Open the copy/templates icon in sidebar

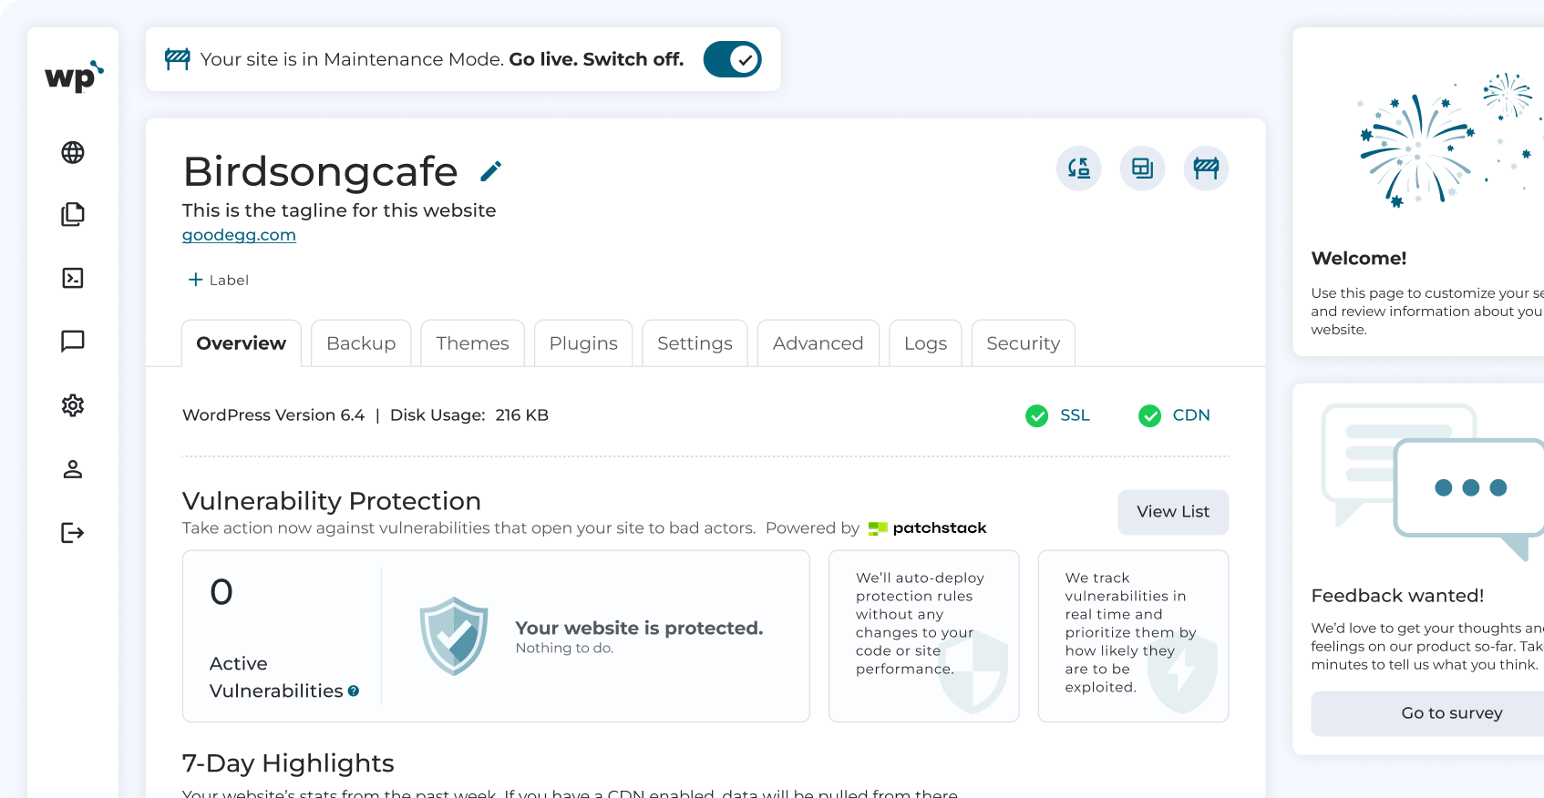click(x=73, y=215)
